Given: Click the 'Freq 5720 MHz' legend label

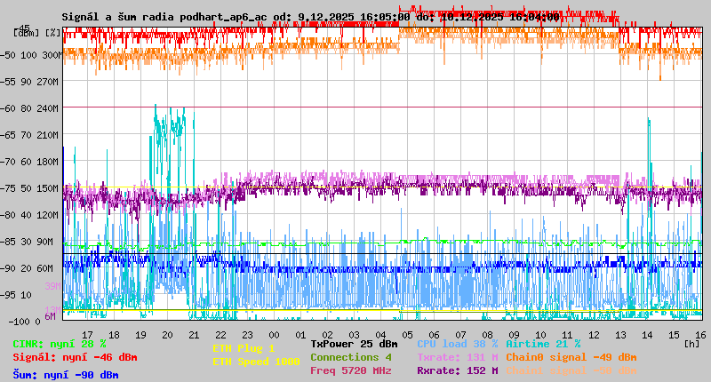Looking at the screenshot, I should [x=351, y=370].
